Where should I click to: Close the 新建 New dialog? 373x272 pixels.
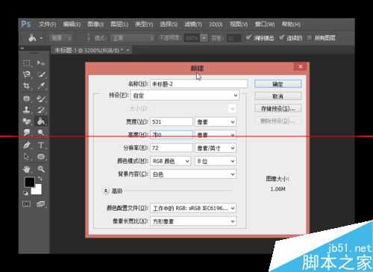[301, 66]
